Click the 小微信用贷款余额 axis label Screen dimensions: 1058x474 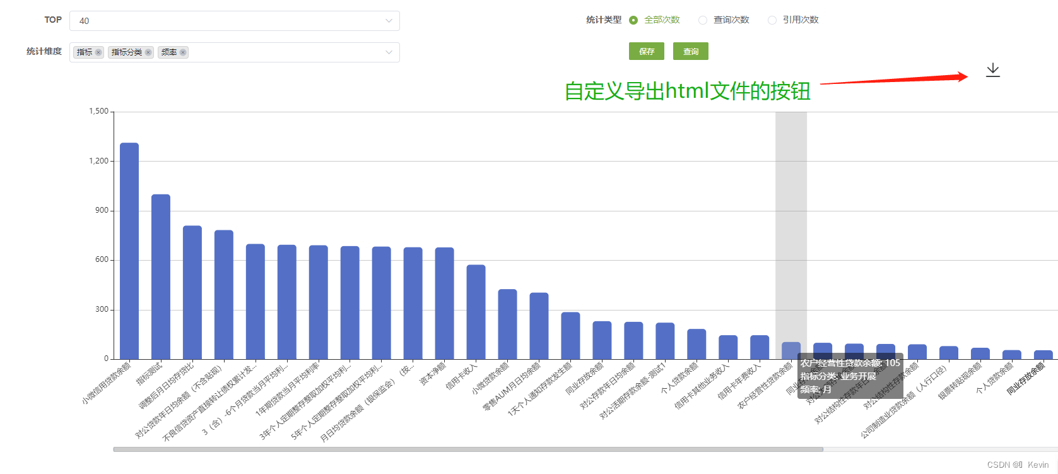point(106,383)
